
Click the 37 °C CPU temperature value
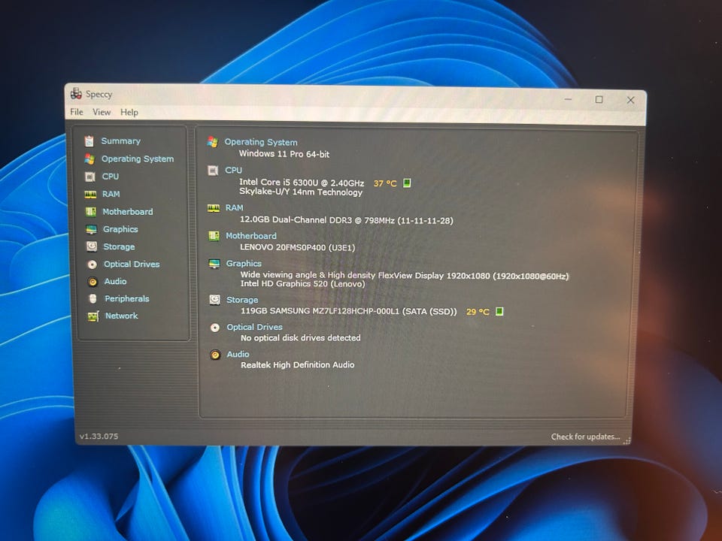(x=385, y=183)
